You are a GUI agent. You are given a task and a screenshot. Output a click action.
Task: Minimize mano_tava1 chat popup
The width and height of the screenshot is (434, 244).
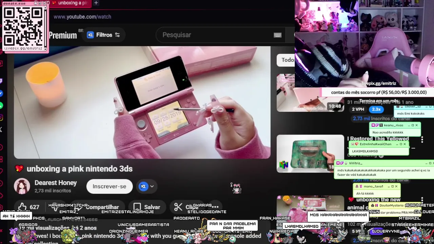388,186
